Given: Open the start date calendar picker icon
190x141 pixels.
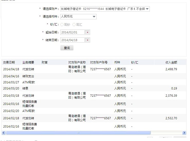Looking at the screenshot, I should [x=87, y=32].
